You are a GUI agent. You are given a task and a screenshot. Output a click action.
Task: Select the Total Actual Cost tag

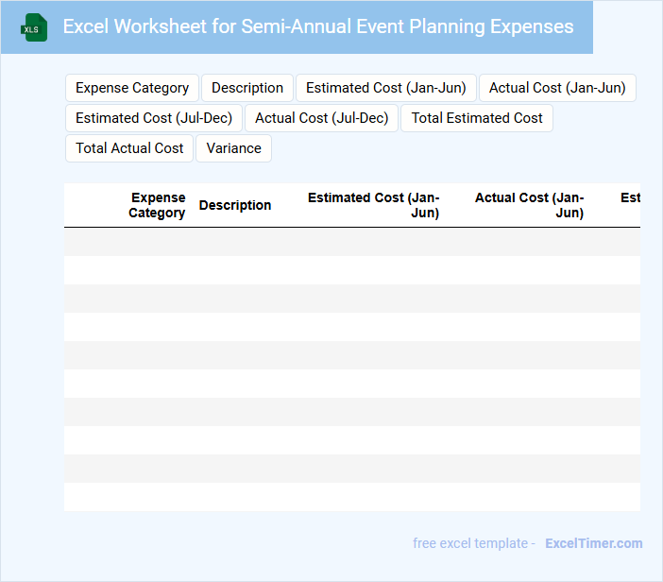pos(129,148)
